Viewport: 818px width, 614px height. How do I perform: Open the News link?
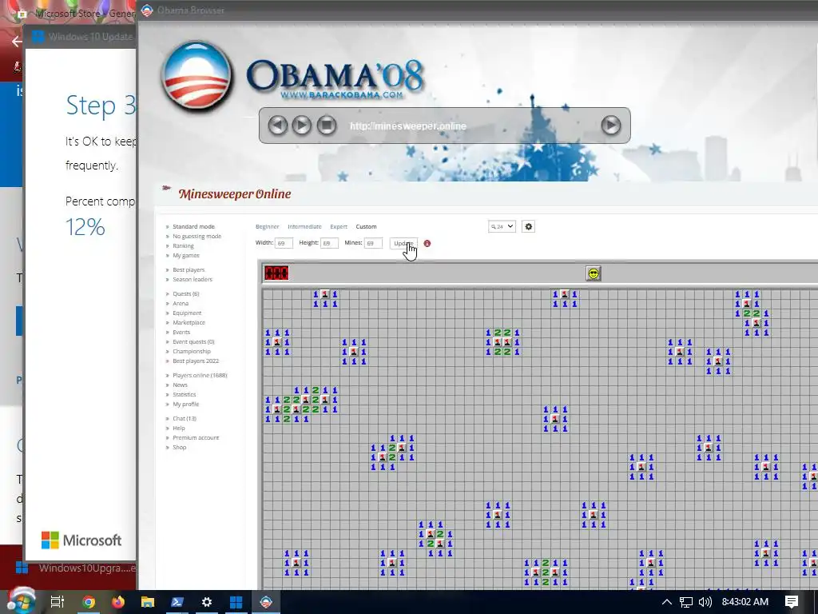(180, 385)
